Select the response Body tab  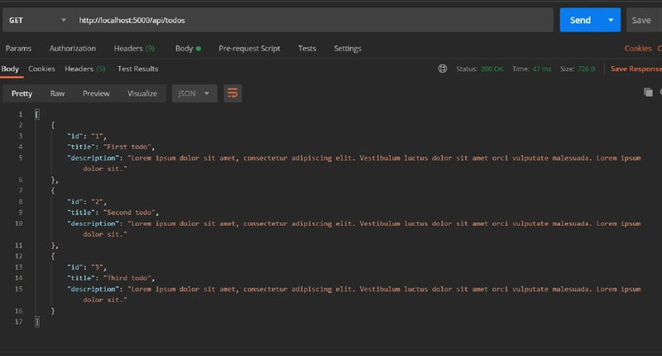10,69
